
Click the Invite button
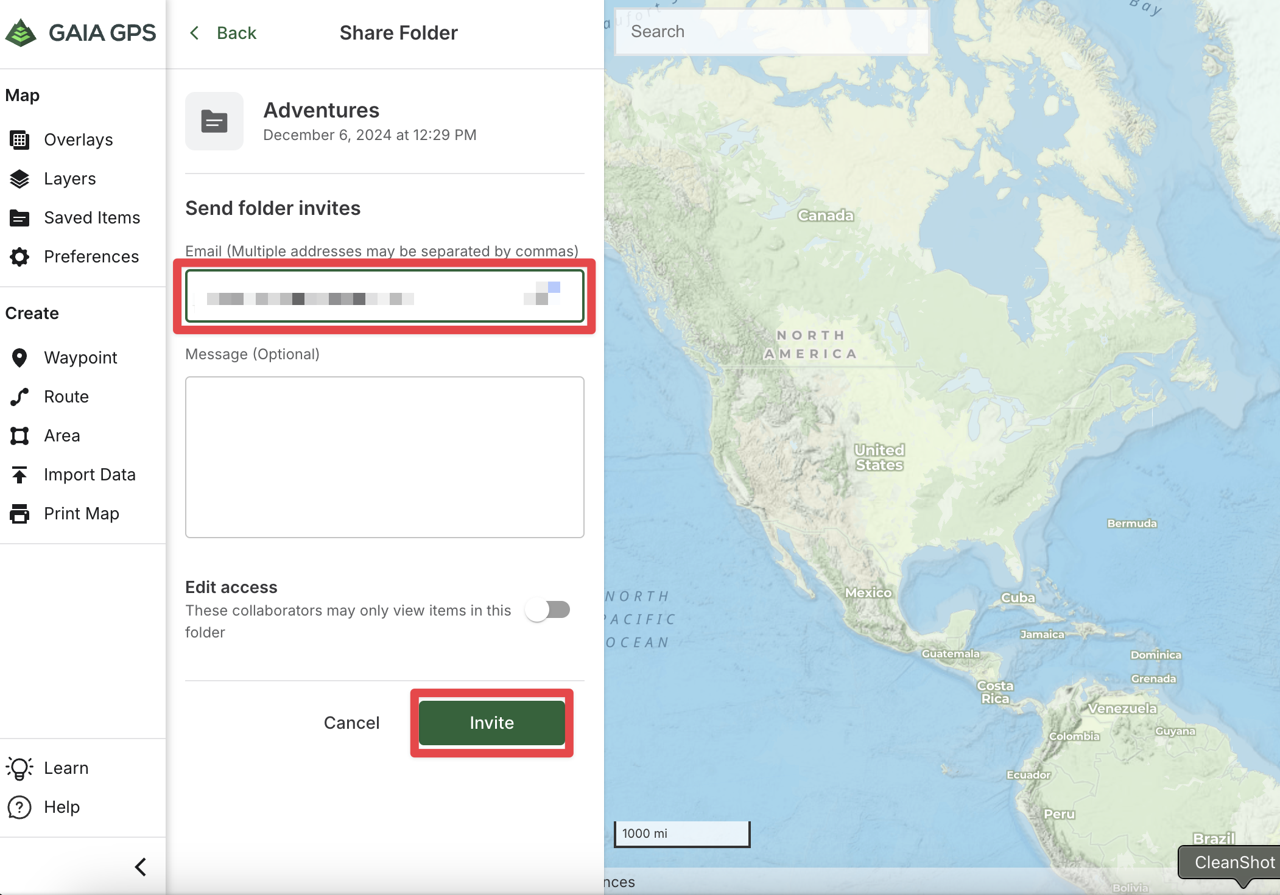[492, 723]
